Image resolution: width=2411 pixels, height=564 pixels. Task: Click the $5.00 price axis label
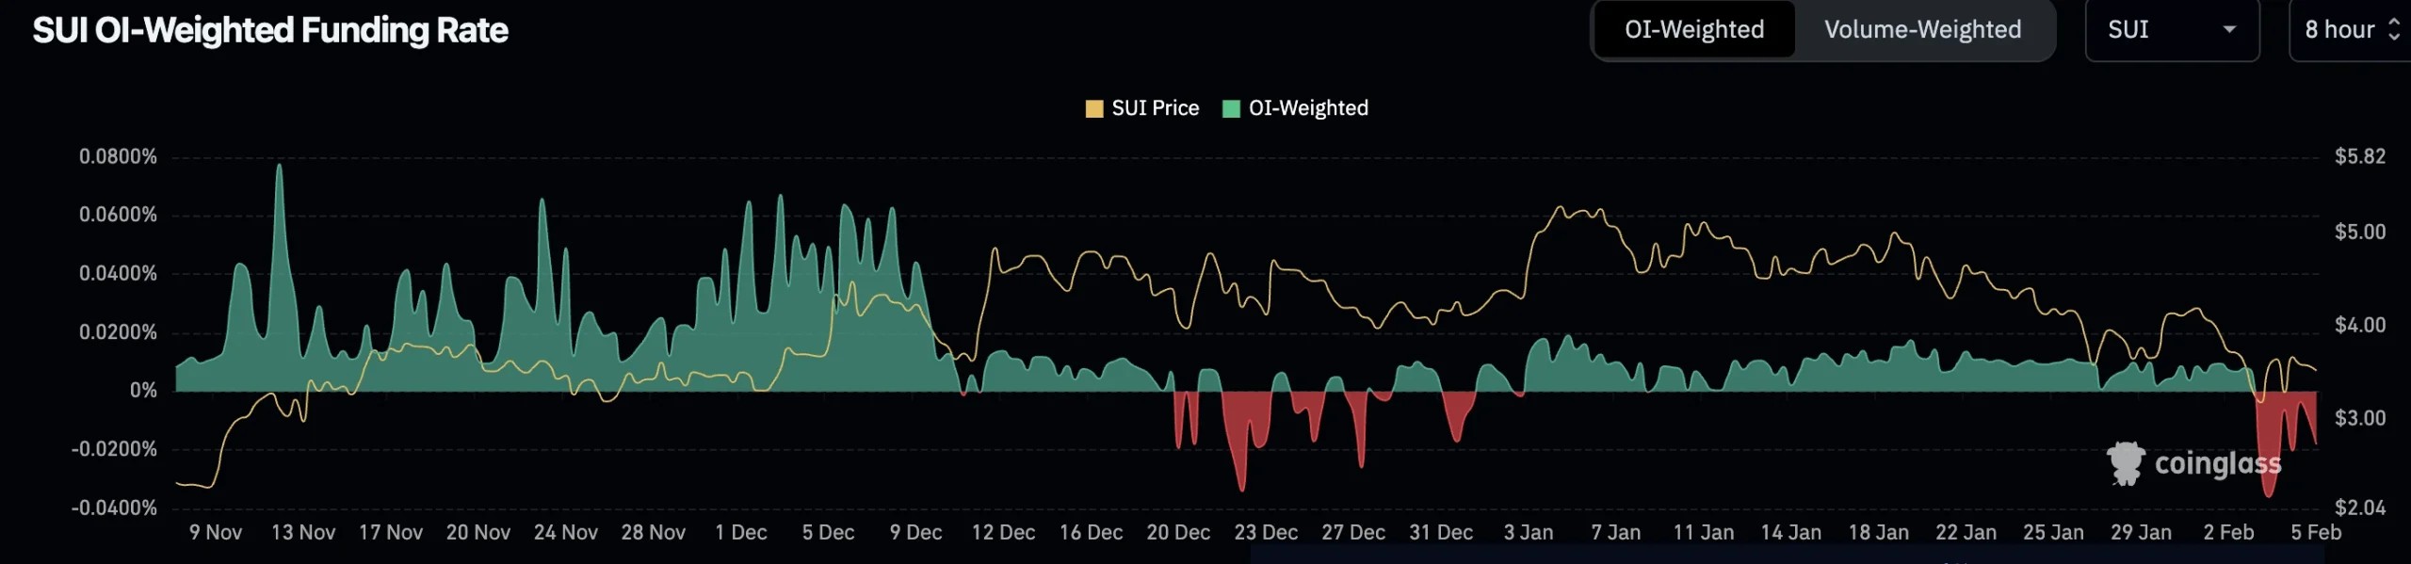(2360, 232)
